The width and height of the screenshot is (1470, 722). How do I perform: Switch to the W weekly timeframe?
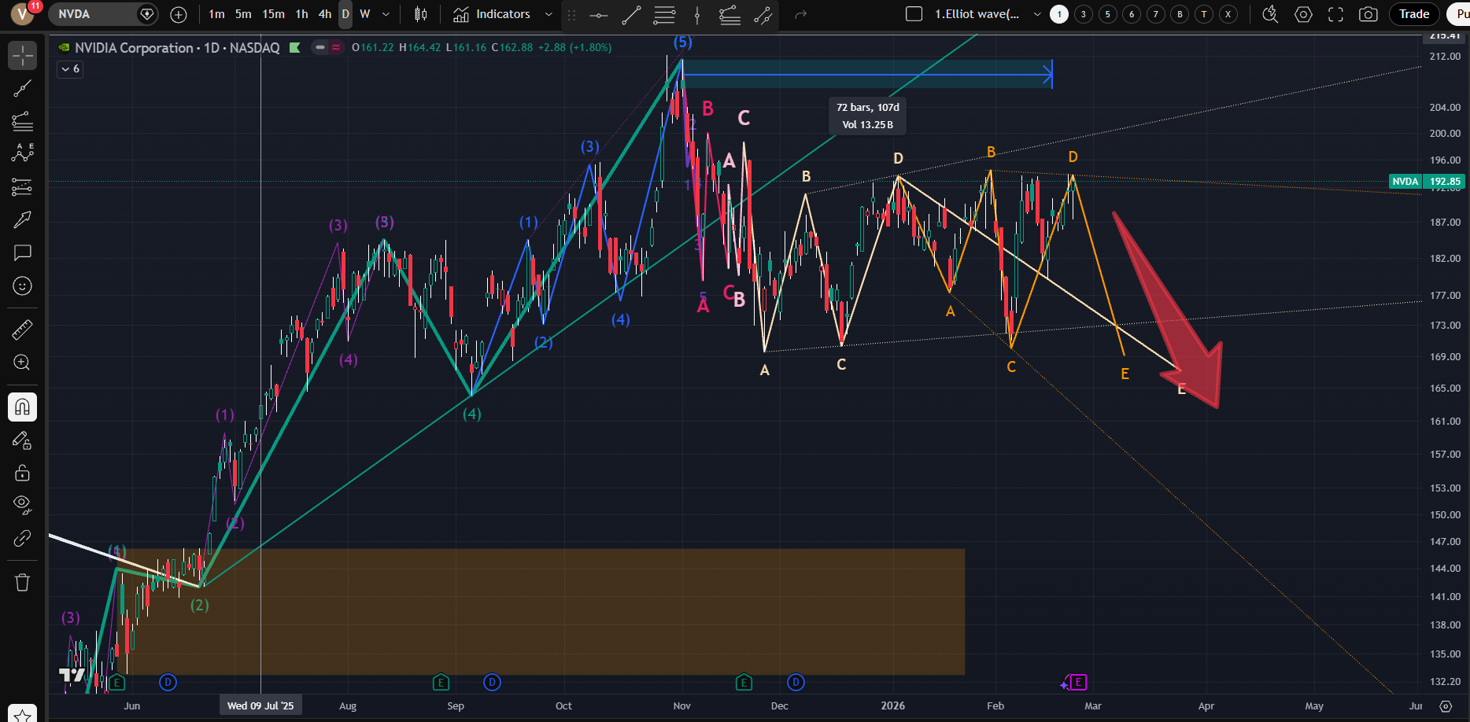click(365, 14)
